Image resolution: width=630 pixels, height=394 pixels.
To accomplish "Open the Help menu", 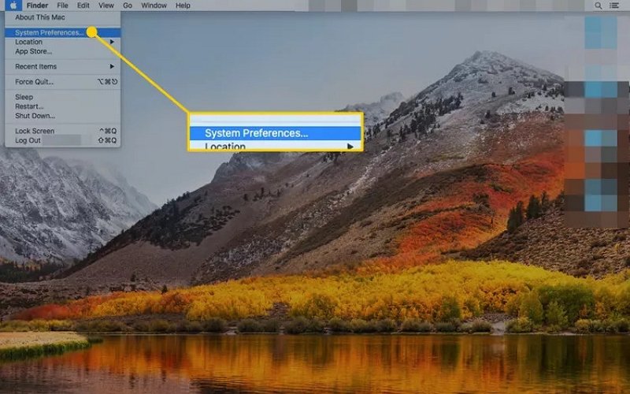I will click(183, 6).
